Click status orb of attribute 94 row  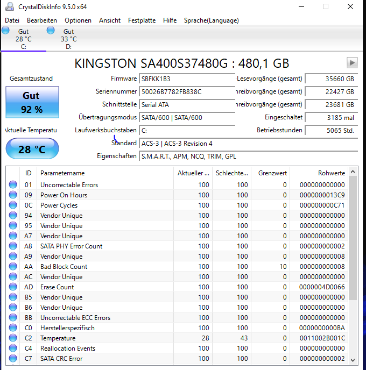(13, 215)
